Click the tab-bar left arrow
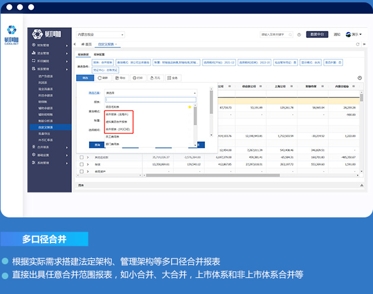 (x=75, y=44)
